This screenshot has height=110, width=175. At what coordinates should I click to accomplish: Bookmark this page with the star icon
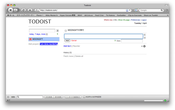pyautogui.click(x=127, y=10)
